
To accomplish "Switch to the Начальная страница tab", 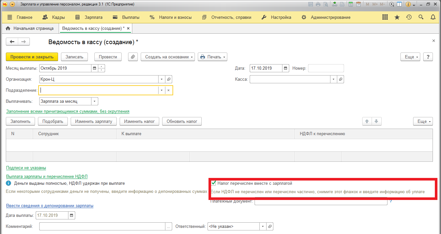I will click(30, 29).
